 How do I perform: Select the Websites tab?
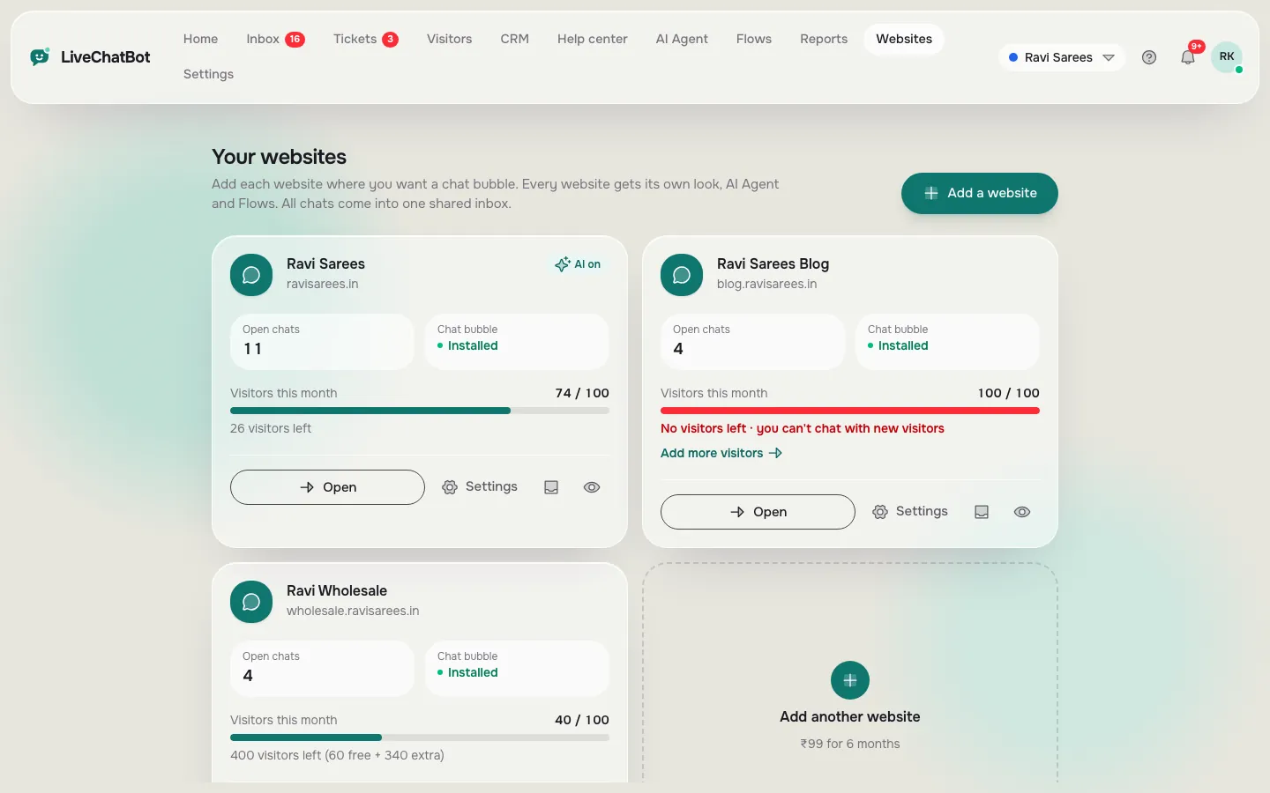(904, 39)
